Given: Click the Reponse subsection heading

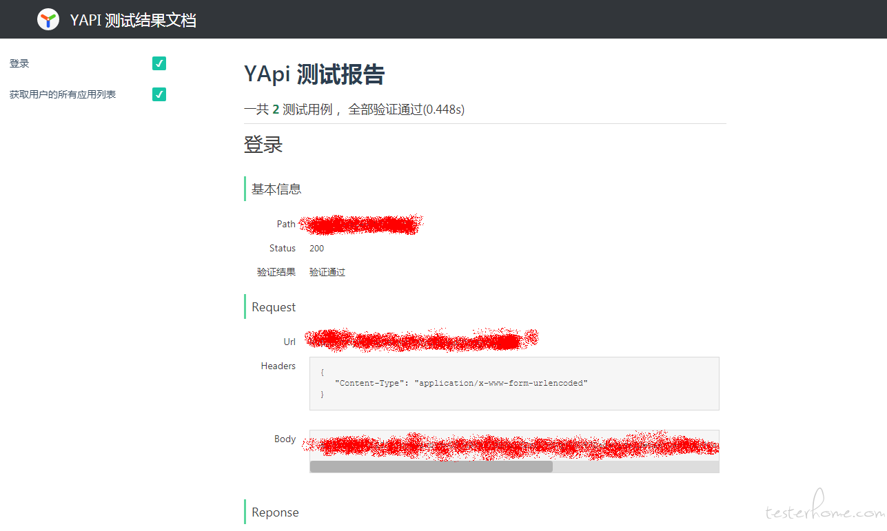Looking at the screenshot, I should pos(275,512).
